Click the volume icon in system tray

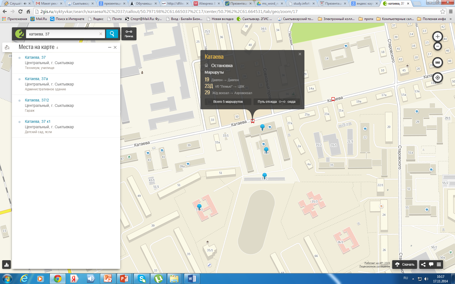pos(426,279)
